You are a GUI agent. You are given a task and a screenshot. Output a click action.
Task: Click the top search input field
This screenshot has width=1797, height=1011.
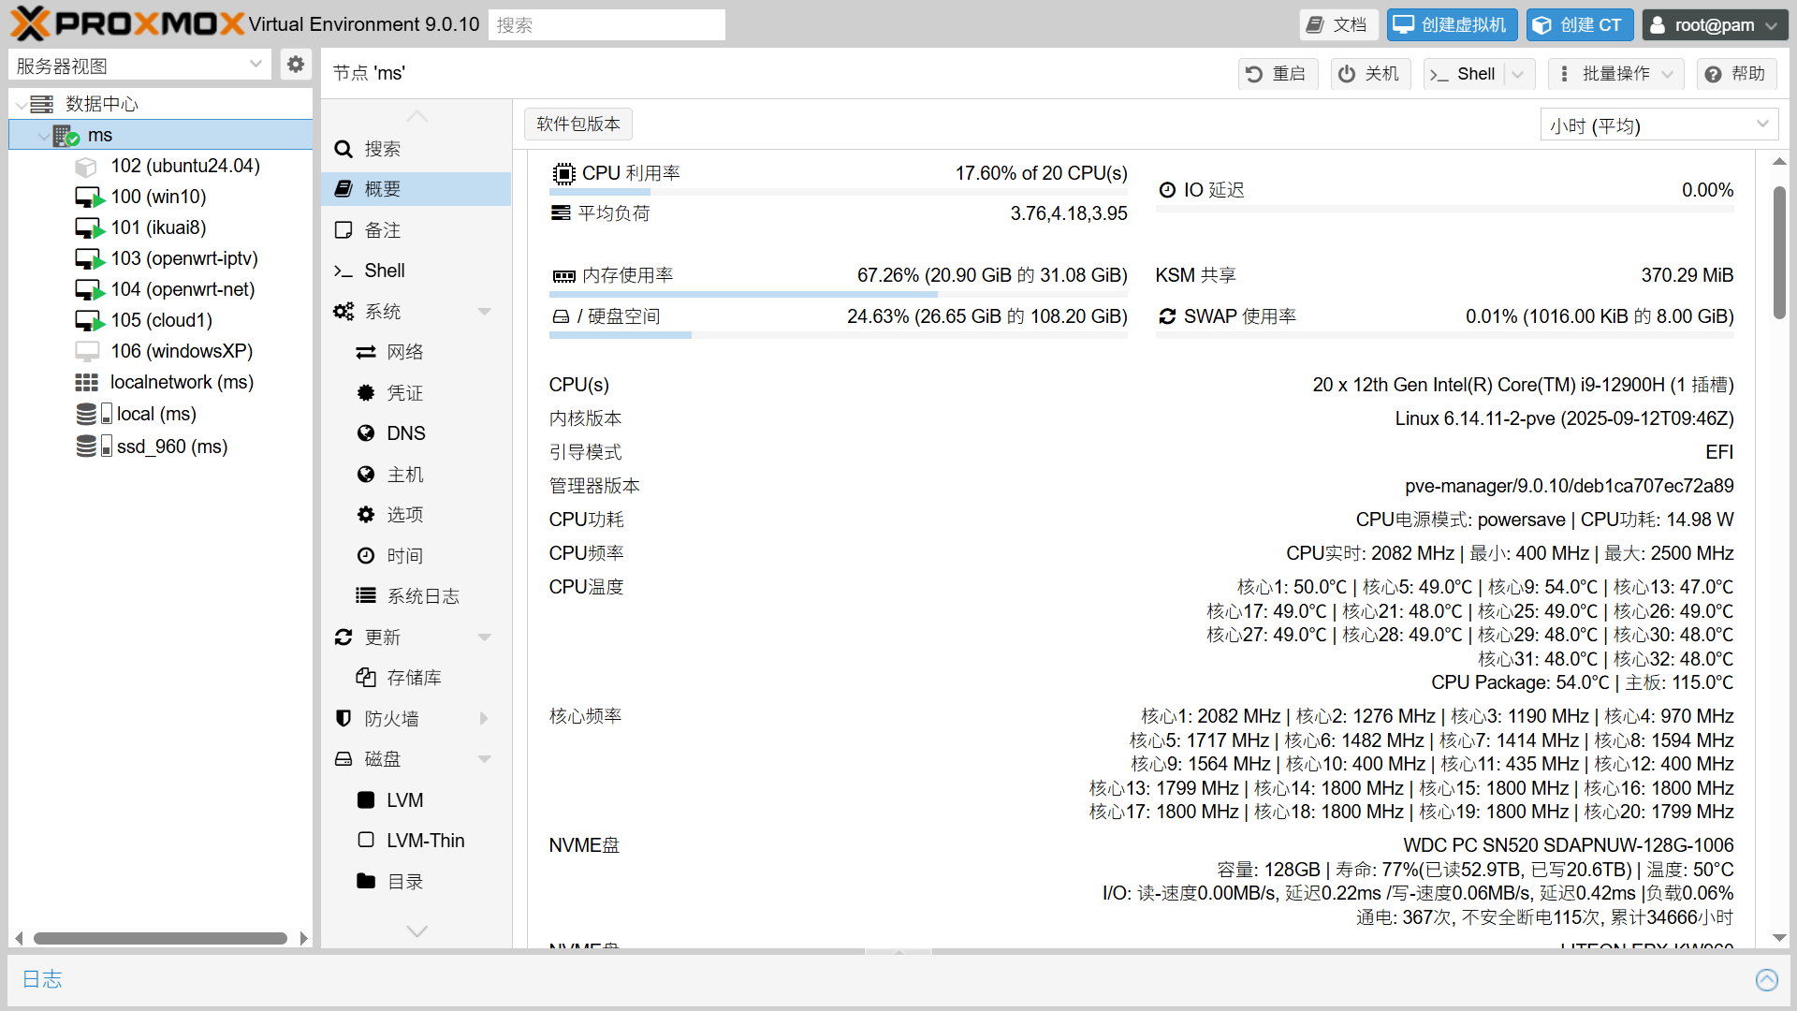[606, 25]
